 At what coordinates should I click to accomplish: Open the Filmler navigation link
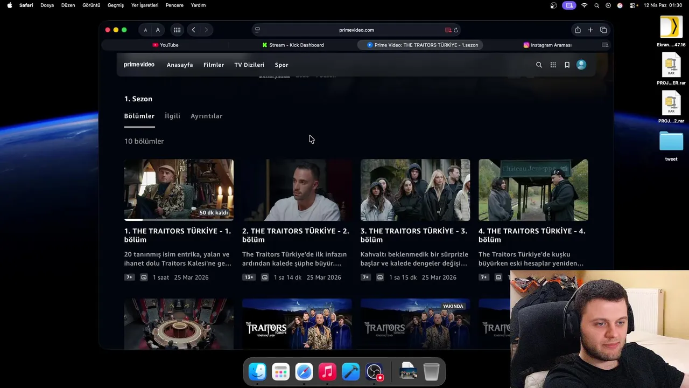214,65
